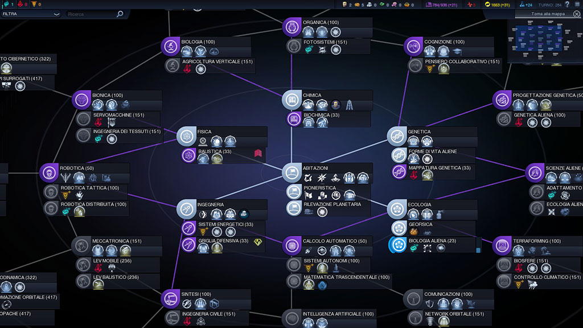Click the "LEV MOBILE (236)" label
Screen dimensions: 583x328
(112, 261)
